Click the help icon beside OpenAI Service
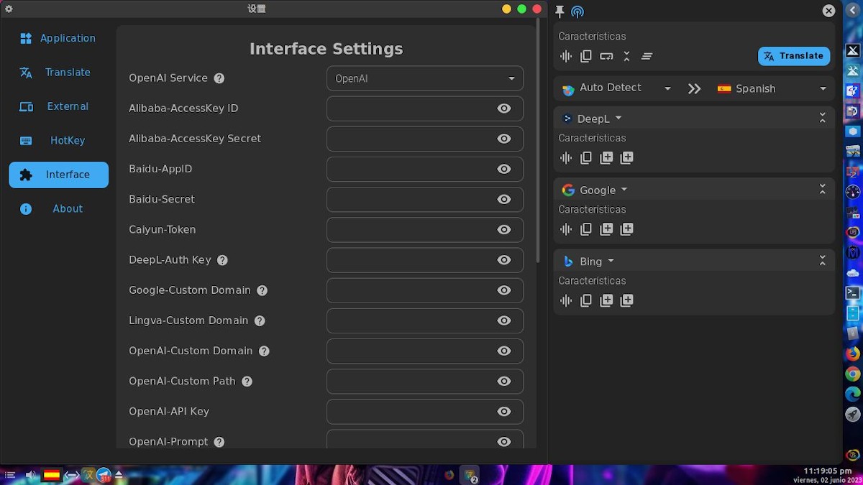The height and width of the screenshot is (485, 863). point(219,78)
